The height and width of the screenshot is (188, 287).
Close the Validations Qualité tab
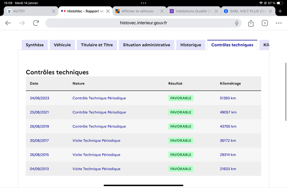216,11
